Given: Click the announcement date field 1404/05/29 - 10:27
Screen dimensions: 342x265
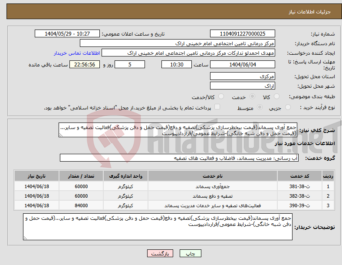Looking at the screenshot, I should pos(67,33).
